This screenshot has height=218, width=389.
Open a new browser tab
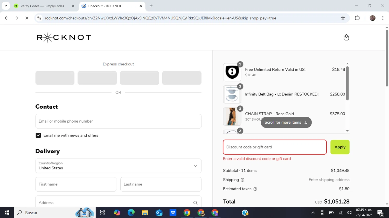(x=151, y=6)
